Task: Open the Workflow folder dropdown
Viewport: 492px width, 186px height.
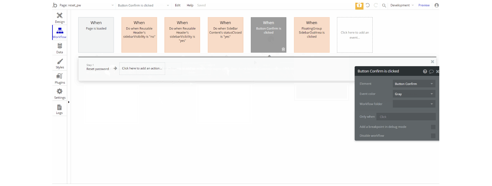Action: (x=414, y=104)
